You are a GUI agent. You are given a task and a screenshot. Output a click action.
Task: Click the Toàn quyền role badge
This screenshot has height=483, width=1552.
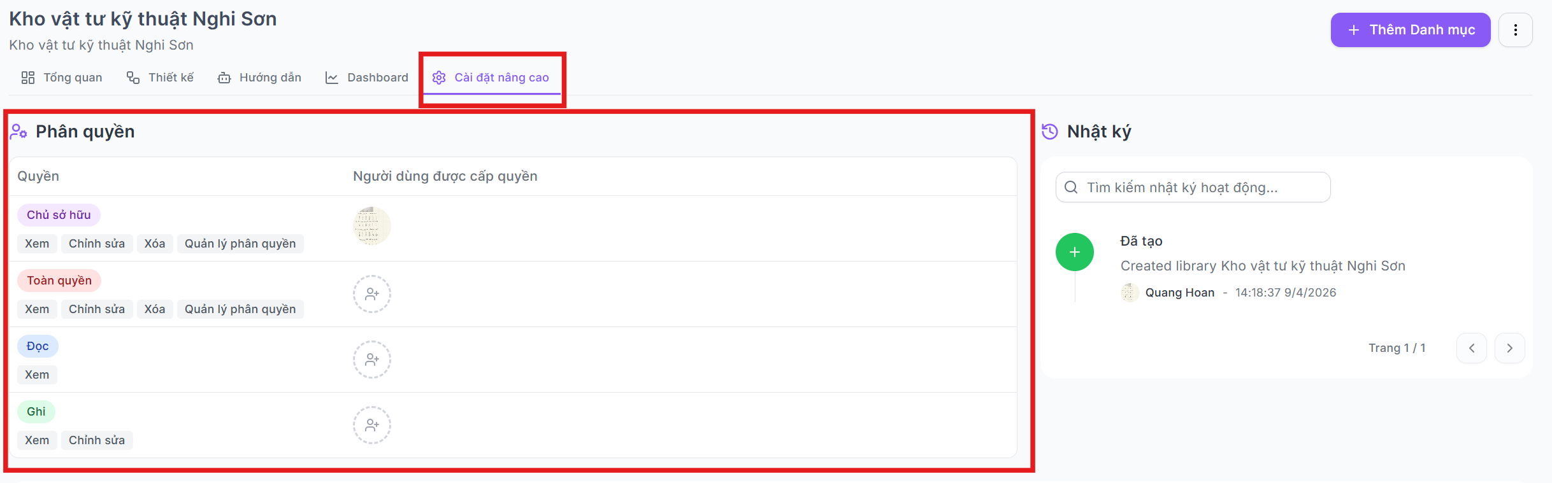[59, 281]
